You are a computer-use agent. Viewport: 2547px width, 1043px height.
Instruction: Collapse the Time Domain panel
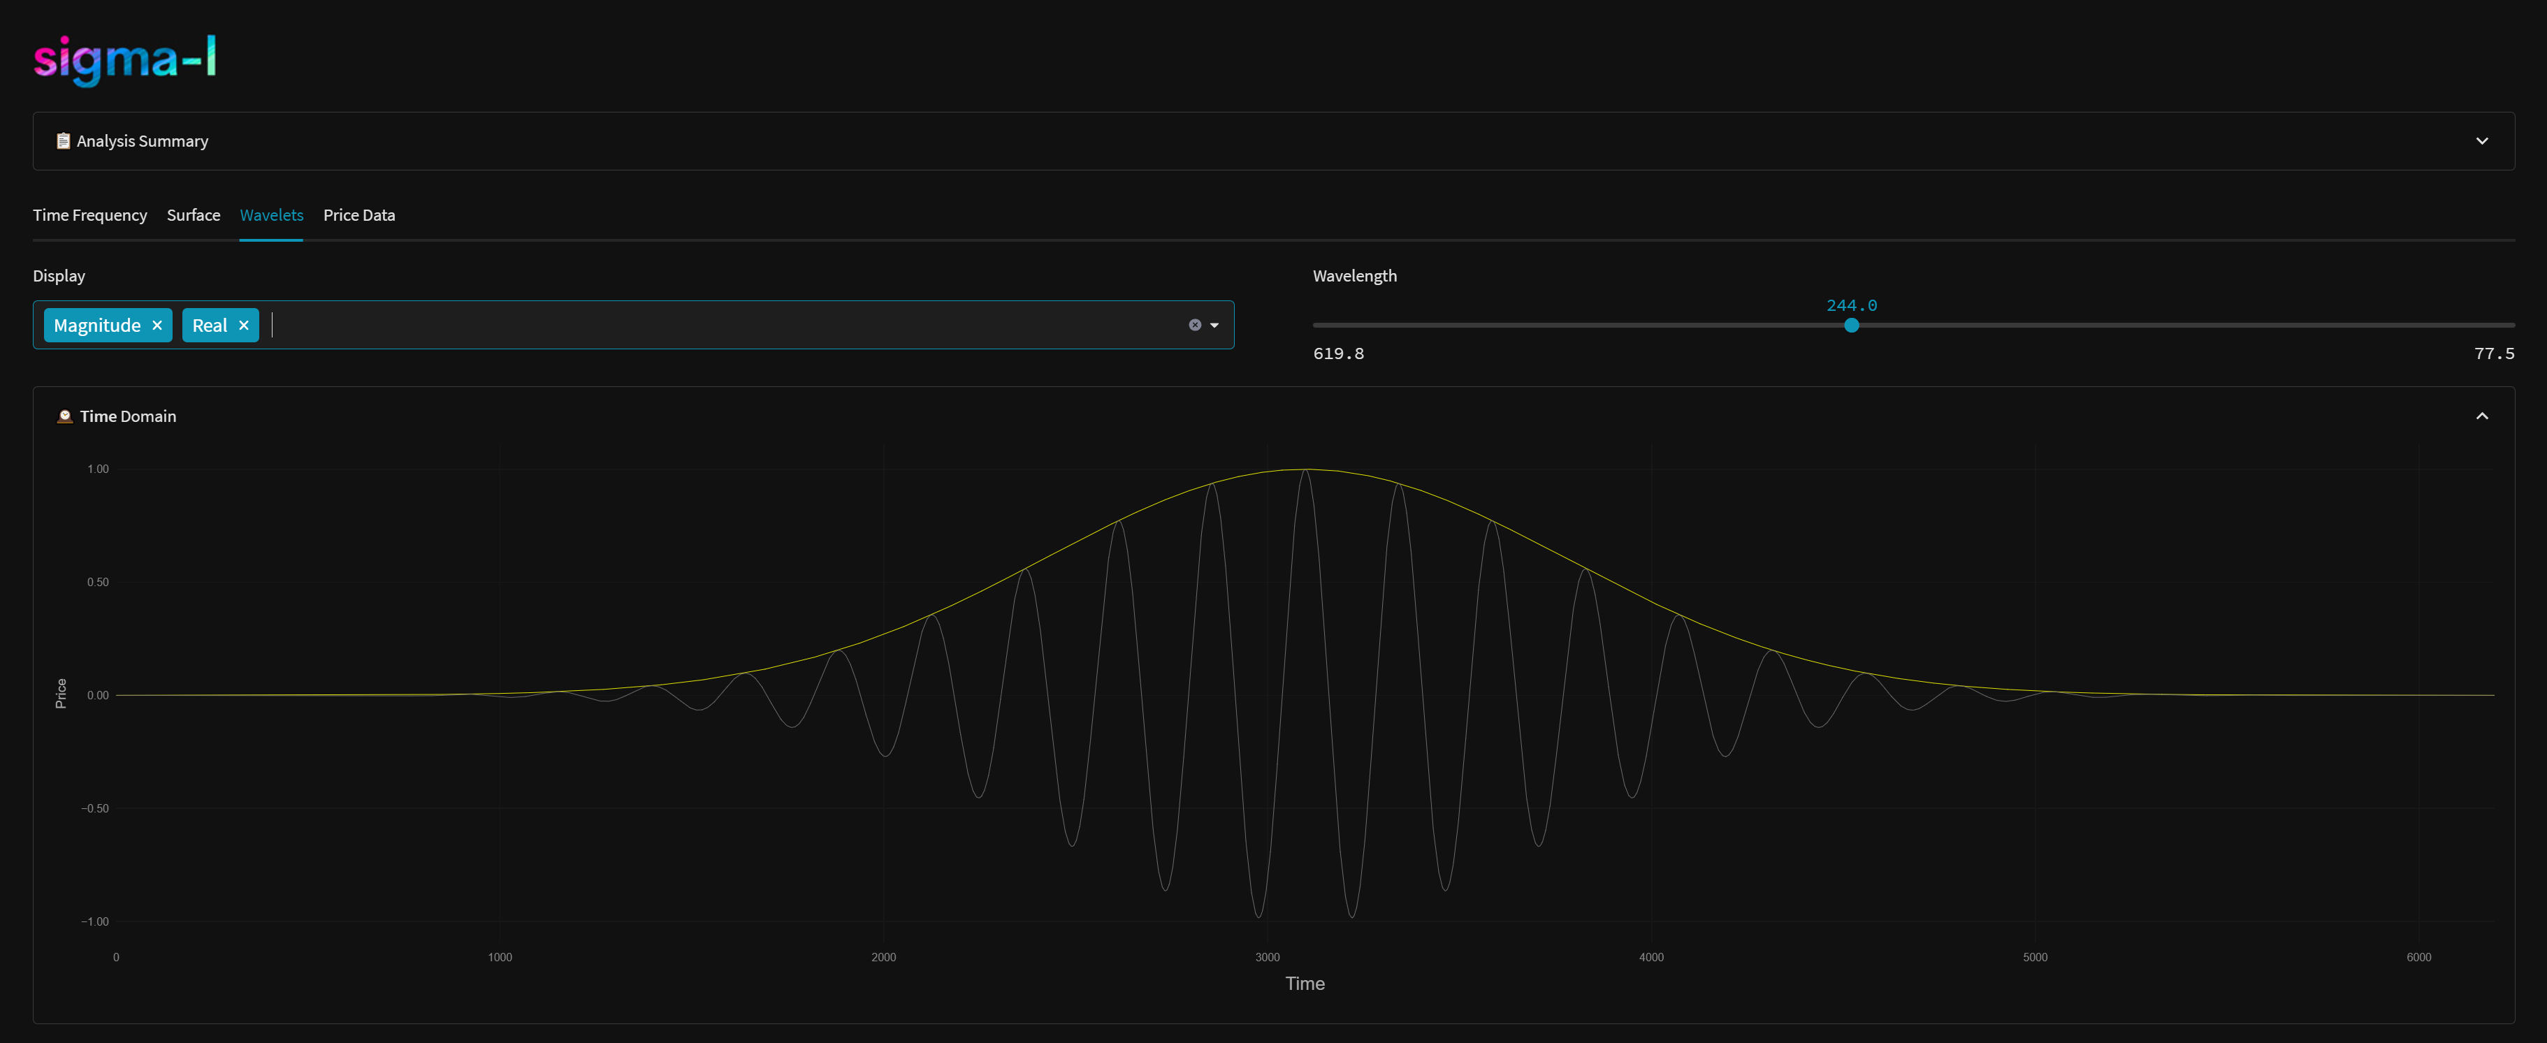[x=2483, y=416]
